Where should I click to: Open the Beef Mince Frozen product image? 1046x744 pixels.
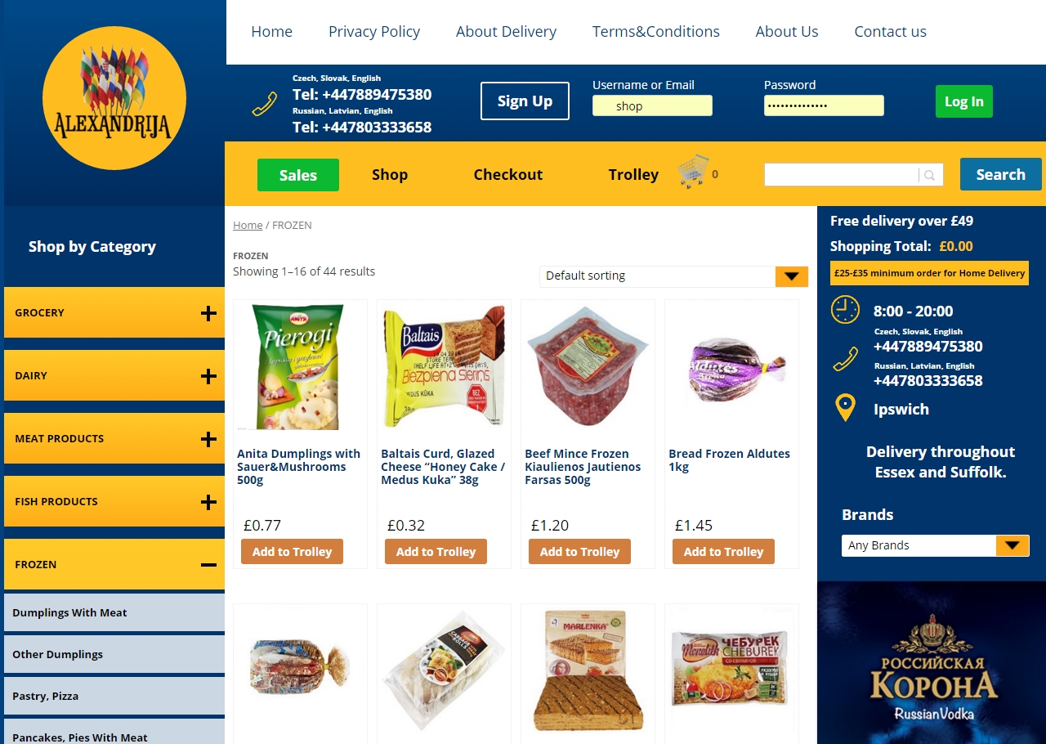pos(588,367)
